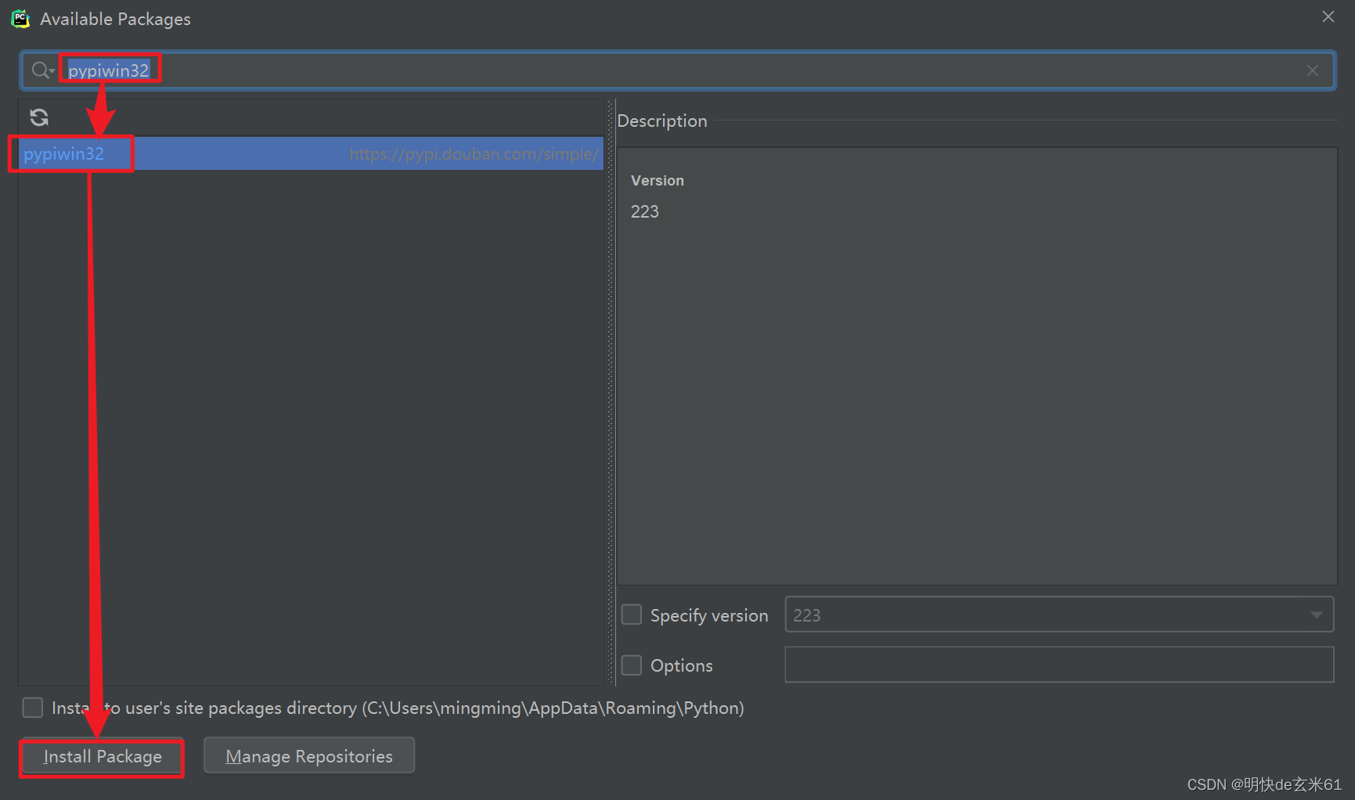Viewport: 1355px width, 800px height.
Task: Reload the package list
Action: tap(39, 117)
